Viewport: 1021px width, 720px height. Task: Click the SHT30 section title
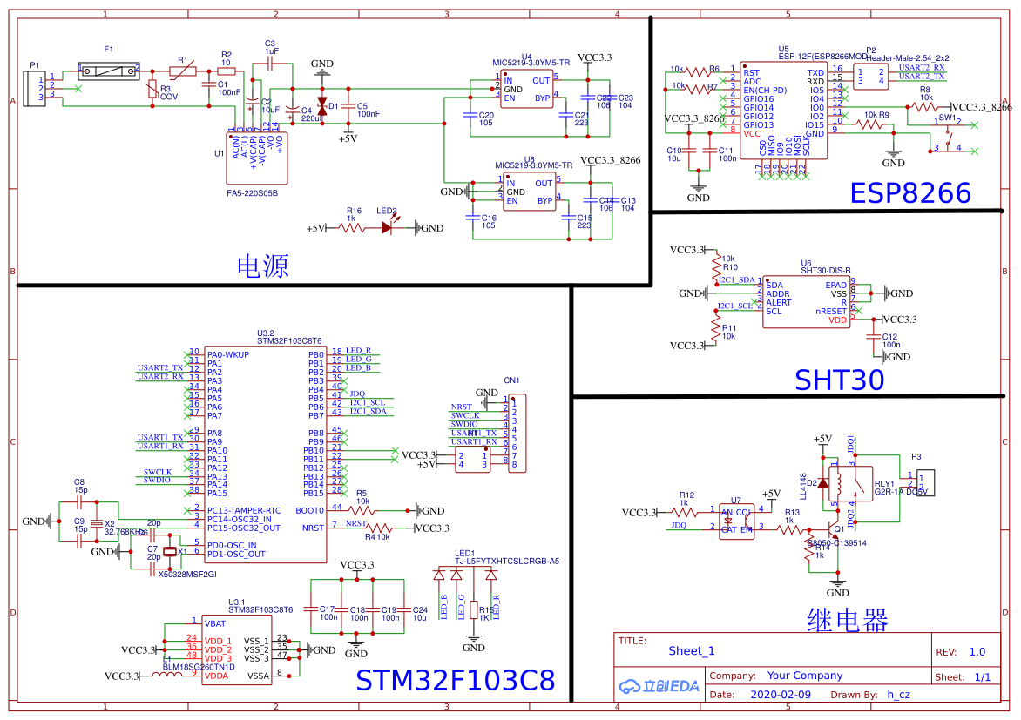tap(839, 380)
